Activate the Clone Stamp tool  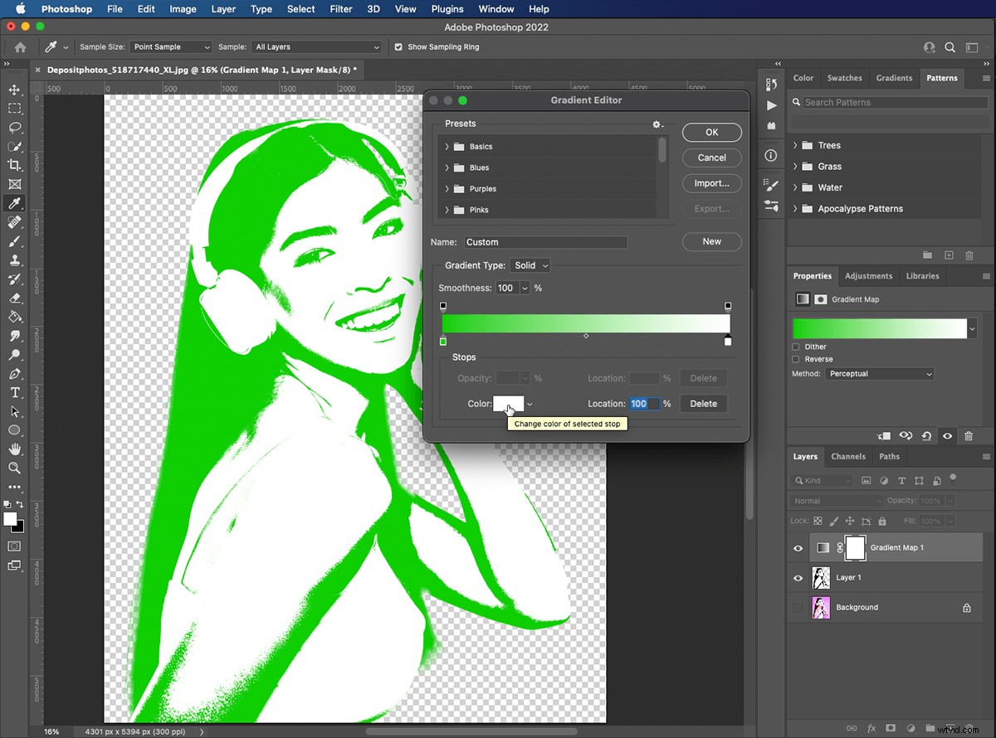coord(14,260)
